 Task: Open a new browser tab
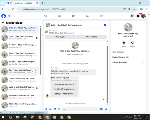point(42,3)
